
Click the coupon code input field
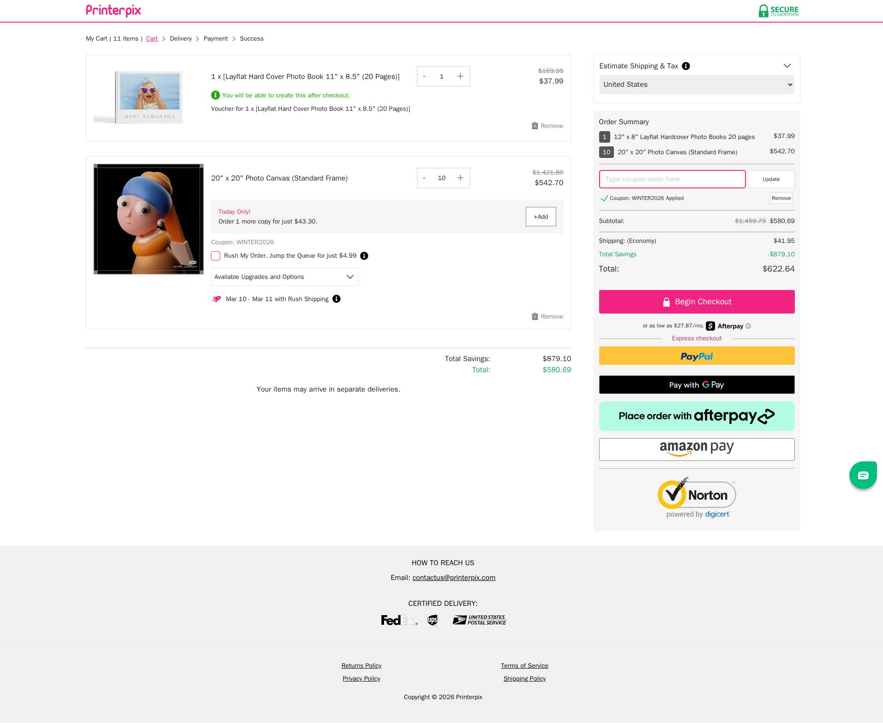672,179
